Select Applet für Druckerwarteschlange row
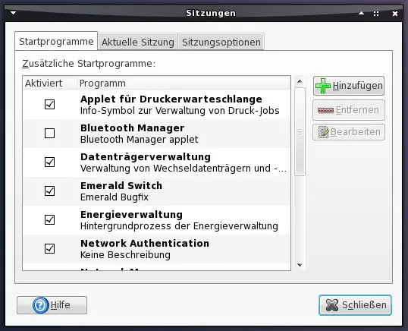The width and height of the screenshot is (408, 331). tap(157, 105)
